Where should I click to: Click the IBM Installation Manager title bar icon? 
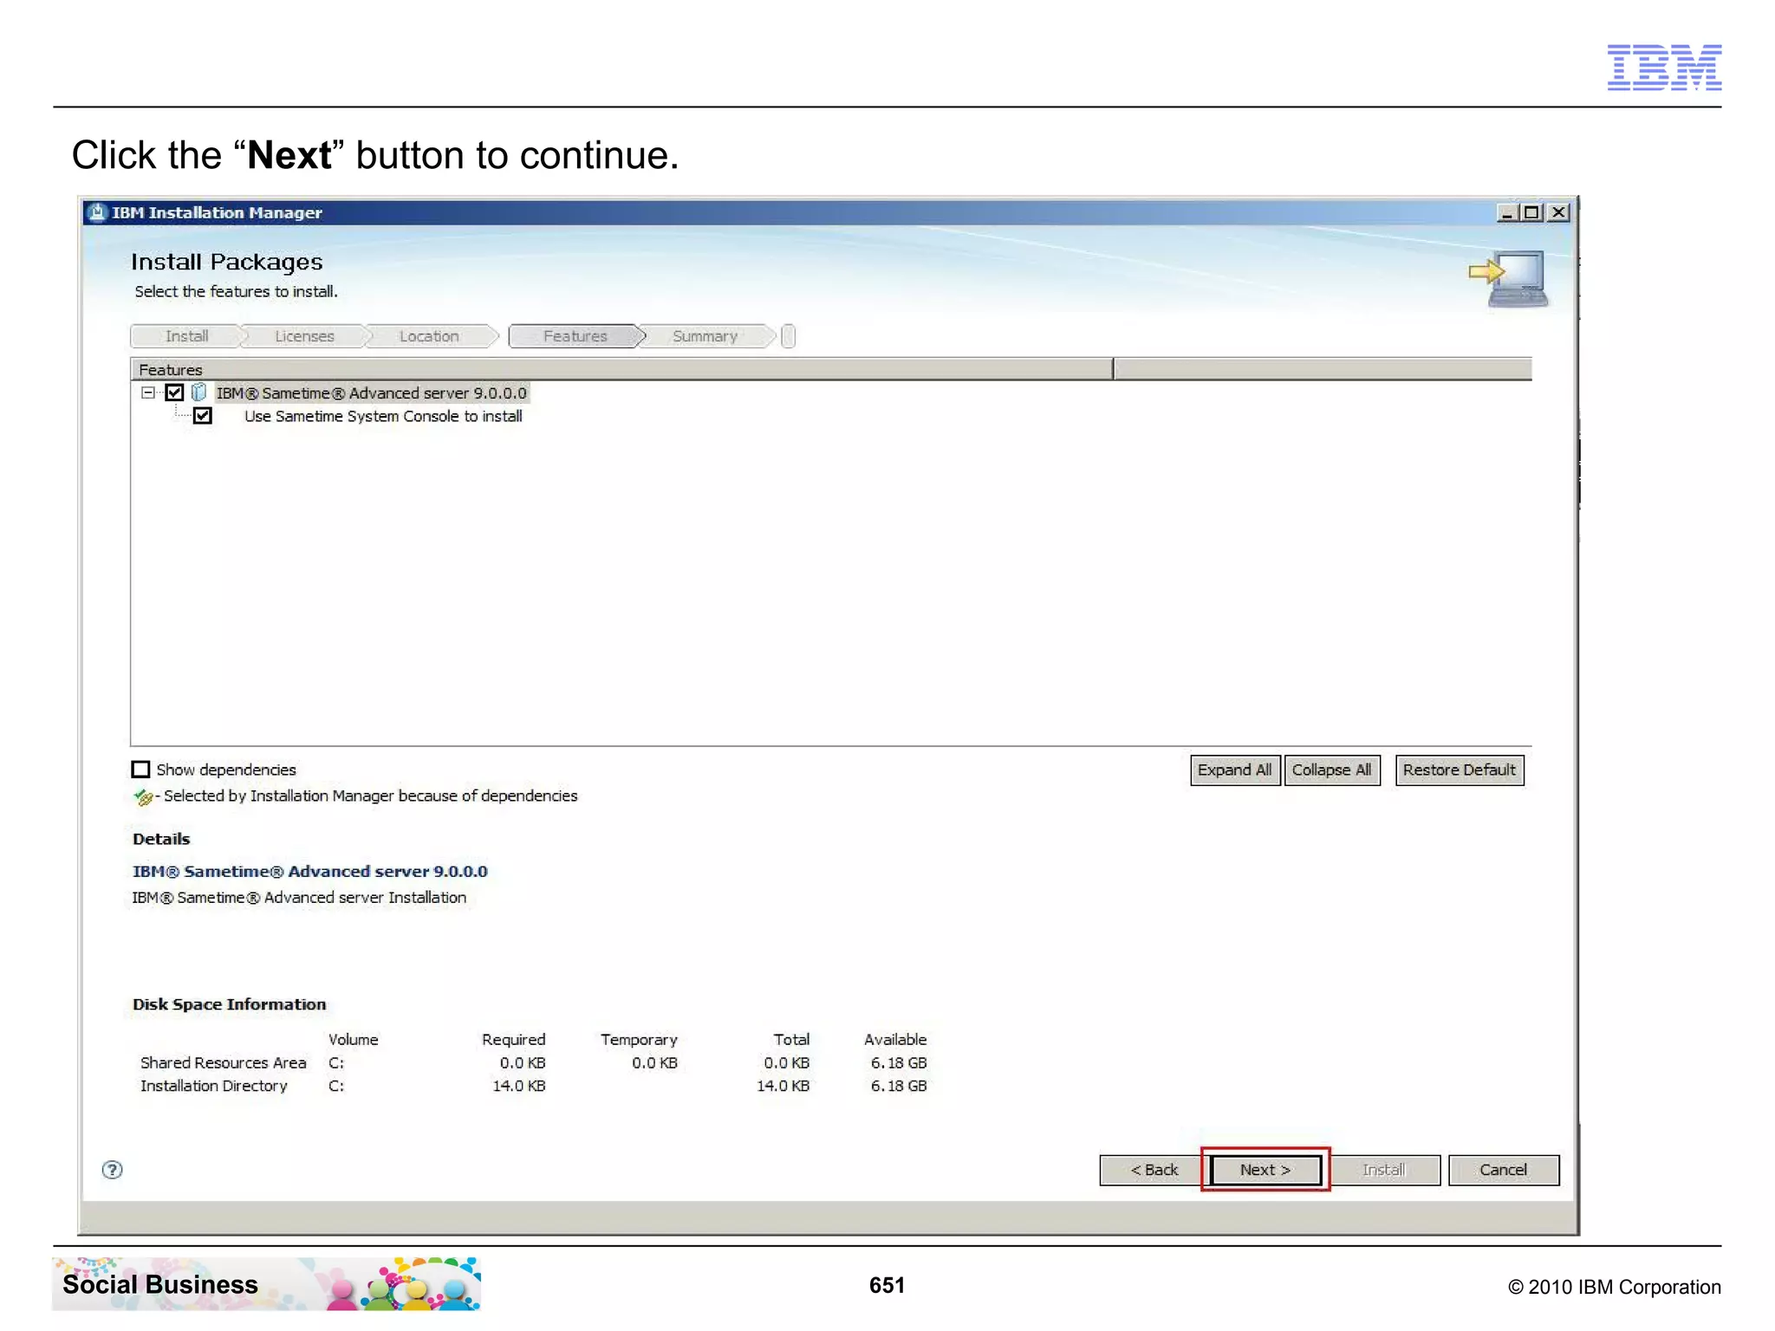click(98, 212)
